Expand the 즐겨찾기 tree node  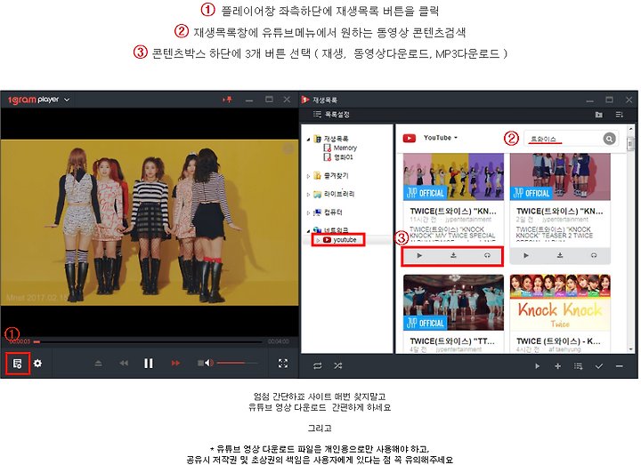(309, 176)
